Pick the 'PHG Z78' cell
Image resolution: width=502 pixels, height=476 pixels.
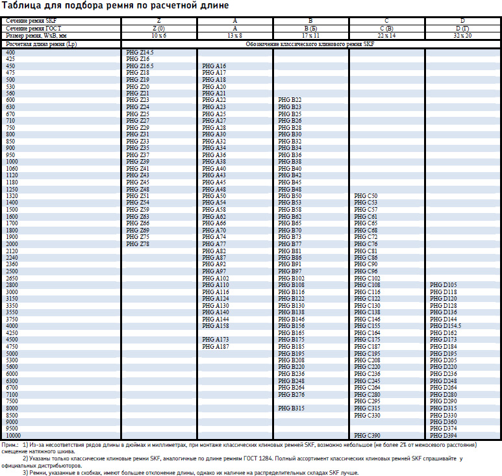pyautogui.click(x=137, y=244)
